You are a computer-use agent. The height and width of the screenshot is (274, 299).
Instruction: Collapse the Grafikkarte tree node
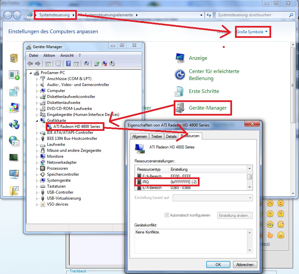click(37, 120)
